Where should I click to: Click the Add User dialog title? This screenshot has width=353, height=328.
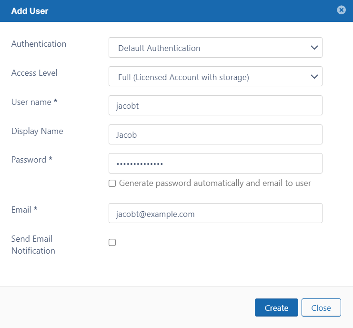[x=30, y=11]
